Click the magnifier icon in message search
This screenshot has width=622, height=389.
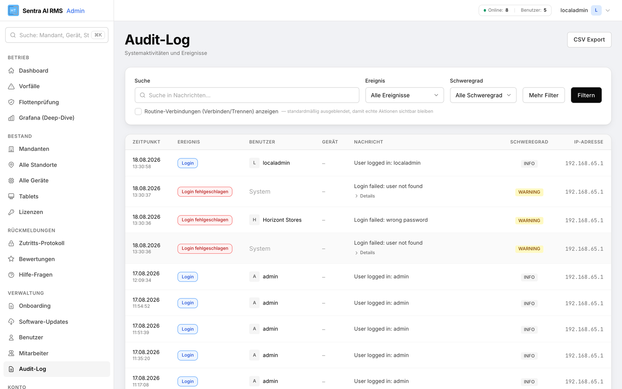point(142,95)
